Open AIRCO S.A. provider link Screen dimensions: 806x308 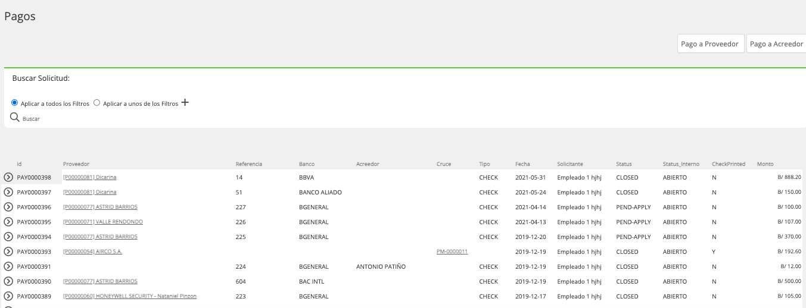tap(92, 252)
